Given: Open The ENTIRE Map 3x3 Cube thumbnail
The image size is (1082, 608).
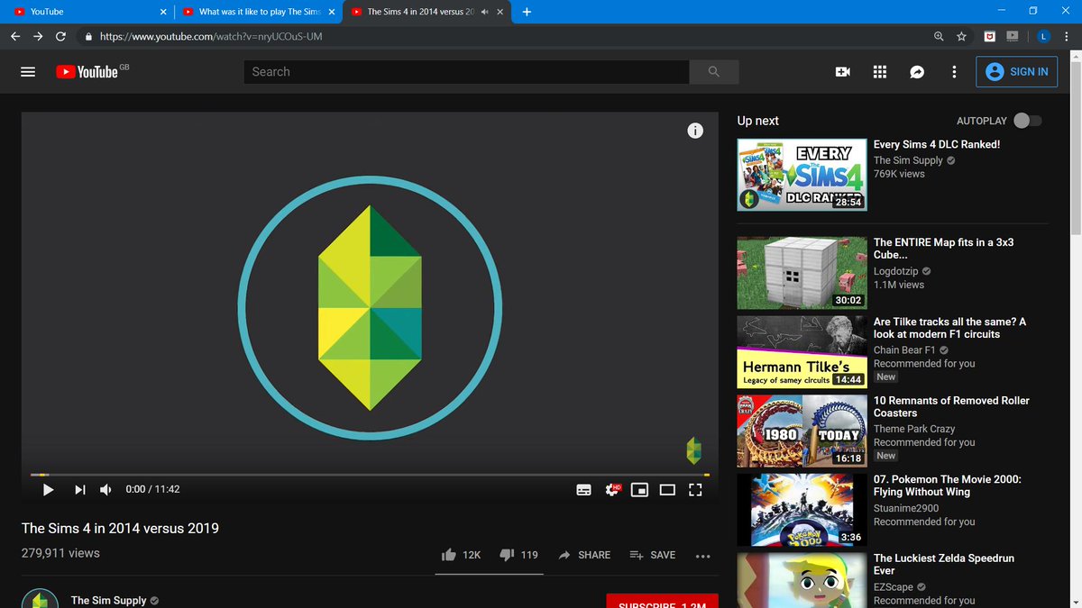Looking at the screenshot, I should [802, 273].
